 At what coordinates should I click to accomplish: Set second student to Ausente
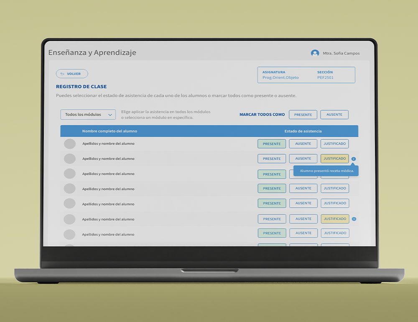[303, 159]
